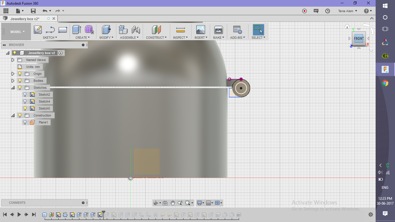Toggle visibility of Plane1

(x=25, y=122)
